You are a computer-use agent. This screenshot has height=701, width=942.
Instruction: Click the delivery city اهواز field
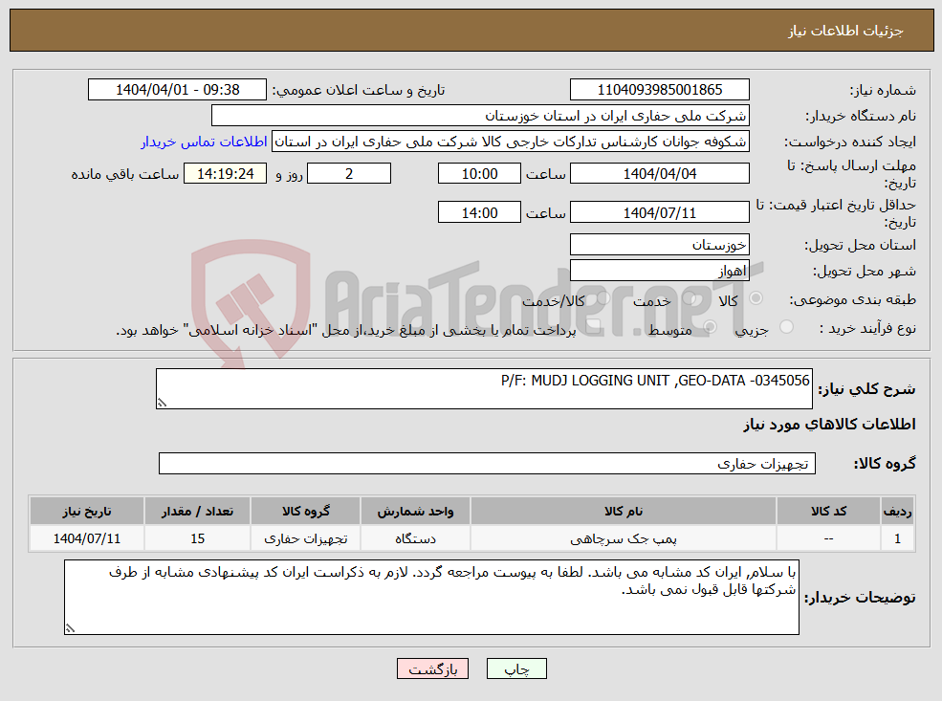pos(660,271)
